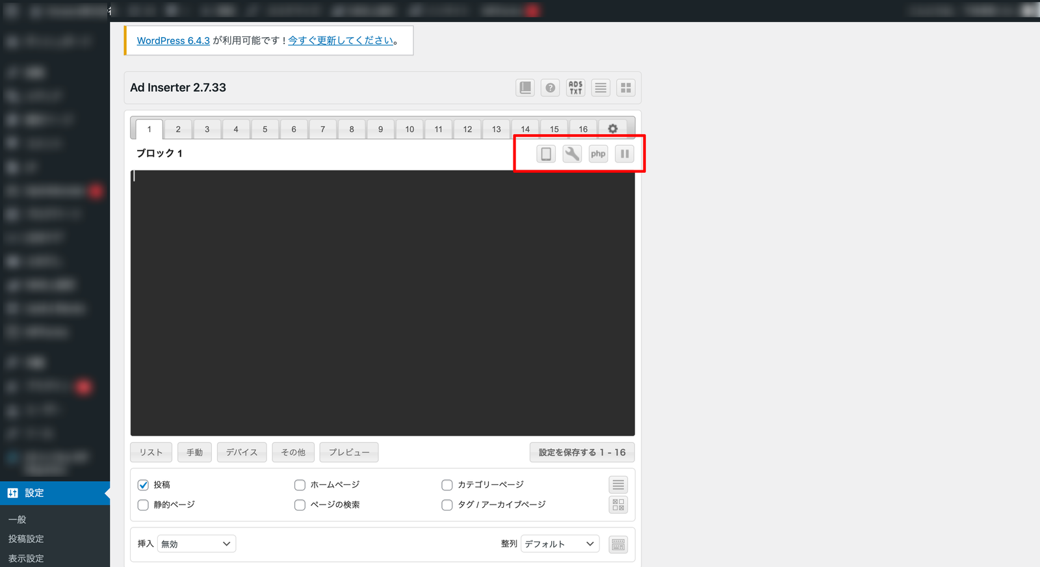
Task: Open the blocks list icon in header
Action: 601,88
